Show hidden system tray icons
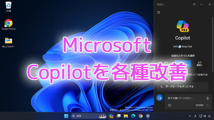The width and height of the screenshot is (214, 120). (190, 116)
